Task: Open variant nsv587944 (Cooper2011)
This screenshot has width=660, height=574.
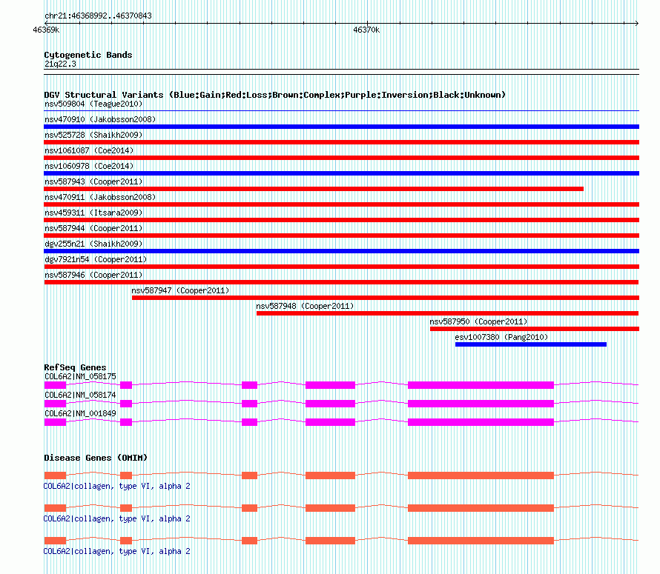Action: click(93, 228)
